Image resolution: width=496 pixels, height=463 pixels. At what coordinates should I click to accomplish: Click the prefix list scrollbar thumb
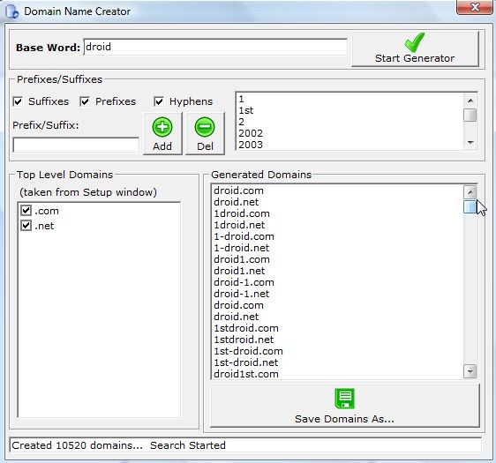coord(470,115)
